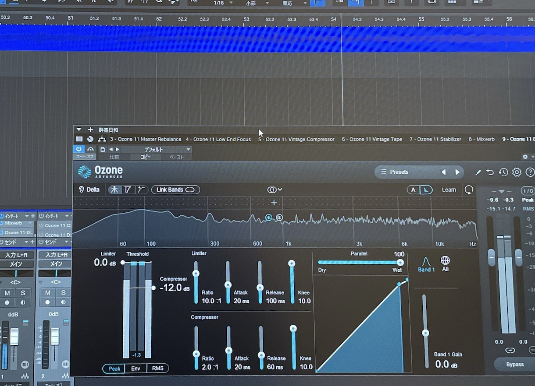The image size is (535, 386).
Task: Open the 5 - Ozone 11 Vintage Compressor tab
Action: 296,139
